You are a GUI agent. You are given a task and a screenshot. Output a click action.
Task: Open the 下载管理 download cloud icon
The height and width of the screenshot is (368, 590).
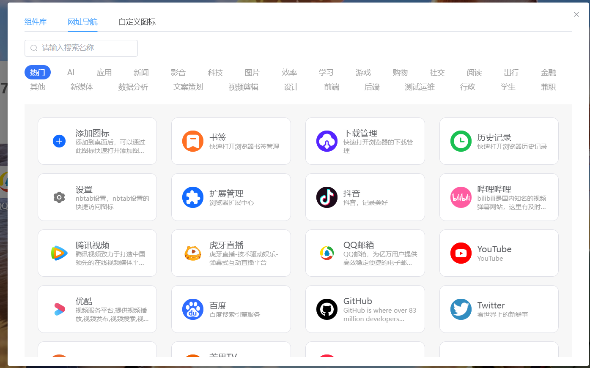coord(327,141)
